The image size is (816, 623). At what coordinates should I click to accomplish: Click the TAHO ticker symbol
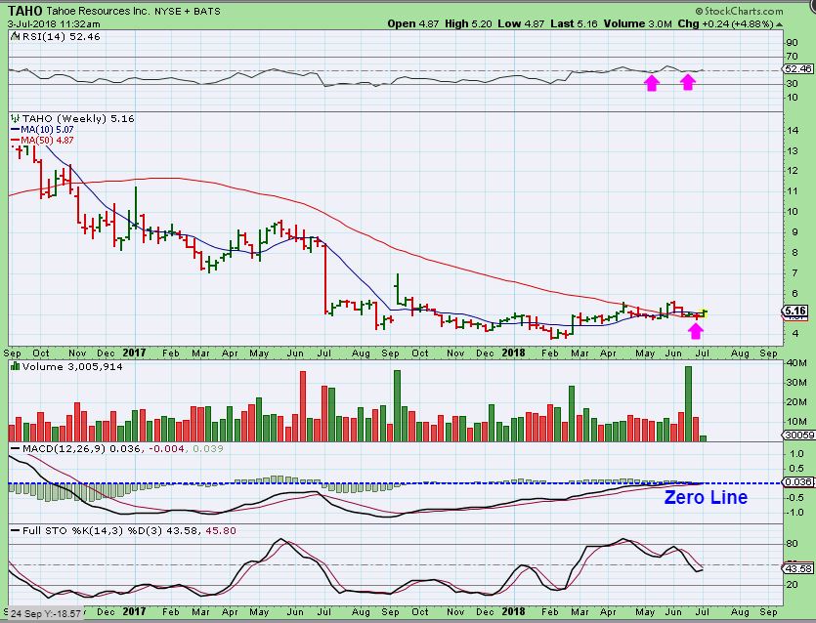(x=25, y=11)
